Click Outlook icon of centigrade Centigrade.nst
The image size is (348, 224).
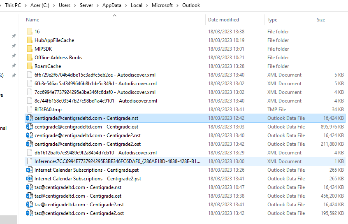click(x=30, y=118)
